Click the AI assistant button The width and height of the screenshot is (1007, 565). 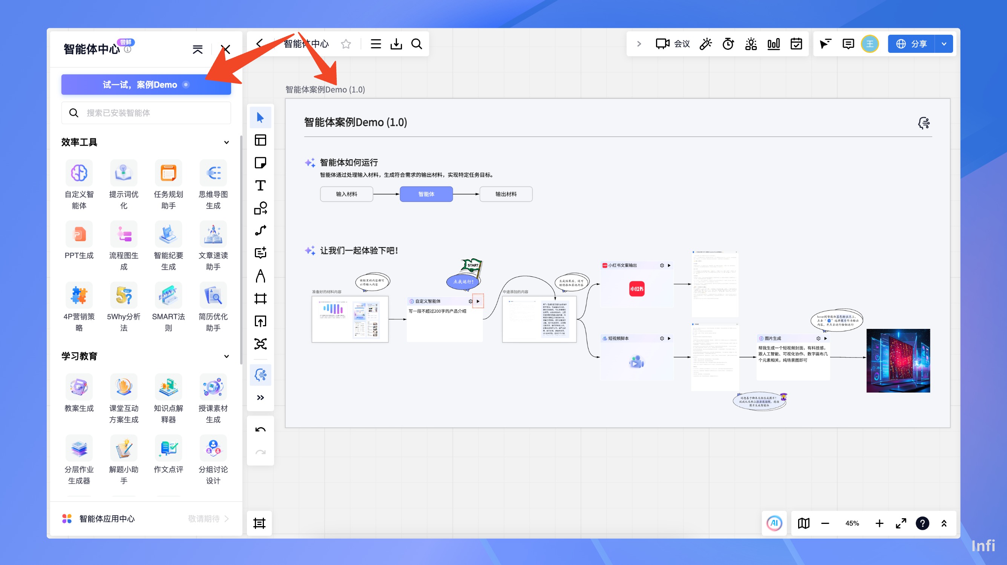click(774, 523)
